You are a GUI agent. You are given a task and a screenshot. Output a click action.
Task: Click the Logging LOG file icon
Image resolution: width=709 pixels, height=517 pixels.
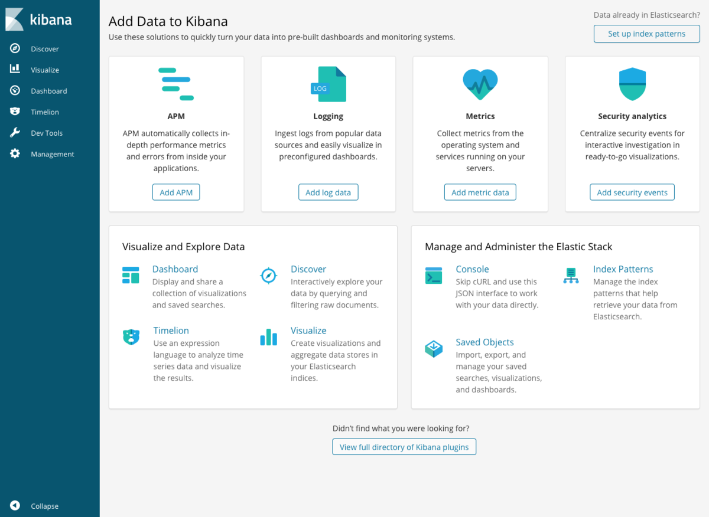tap(329, 84)
